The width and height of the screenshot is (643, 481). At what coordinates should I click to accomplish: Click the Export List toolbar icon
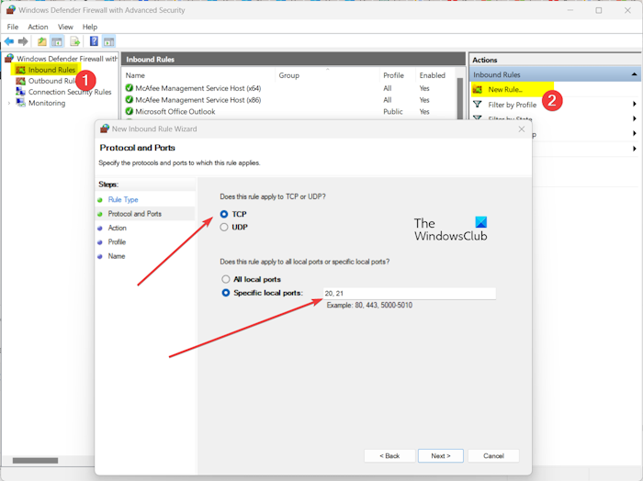[x=74, y=41]
